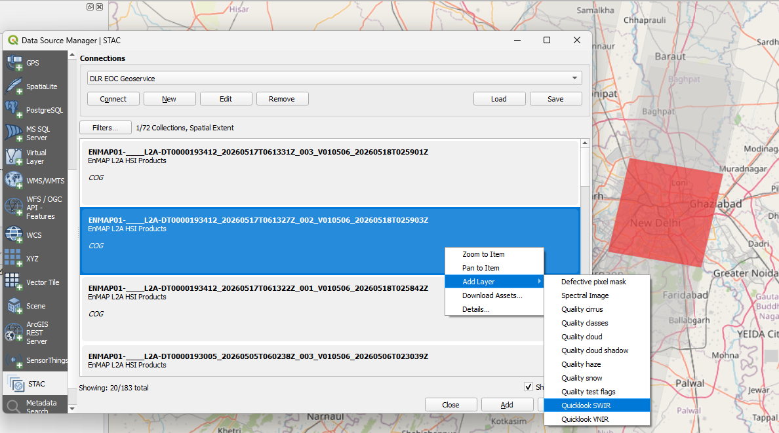Select the Vector Tile grid icon
The height and width of the screenshot is (433, 779).
pyautogui.click(x=13, y=282)
